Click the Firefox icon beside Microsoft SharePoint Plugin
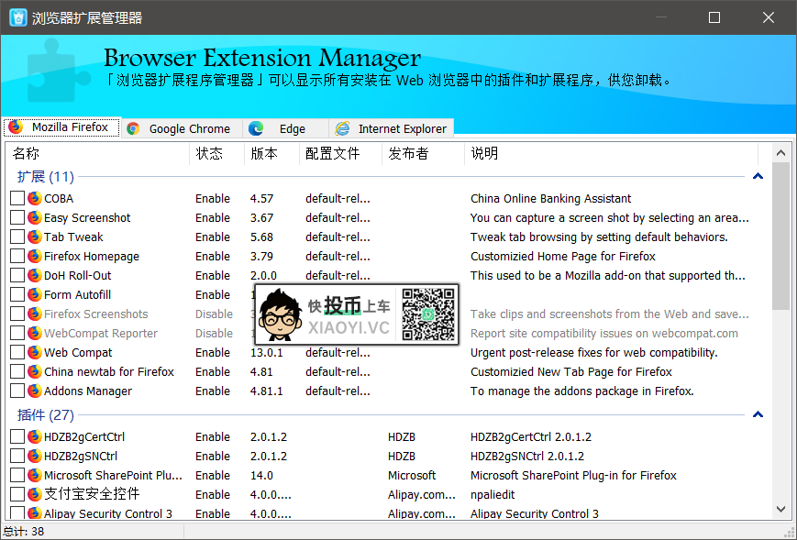797x540 pixels. [35, 476]
